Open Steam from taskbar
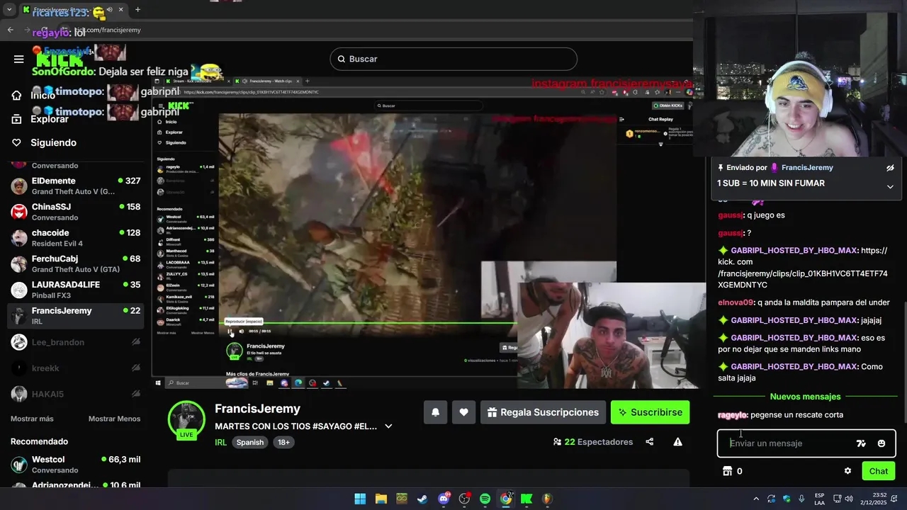The width and height of the screenshot is (907, 510). coord(422,499)
